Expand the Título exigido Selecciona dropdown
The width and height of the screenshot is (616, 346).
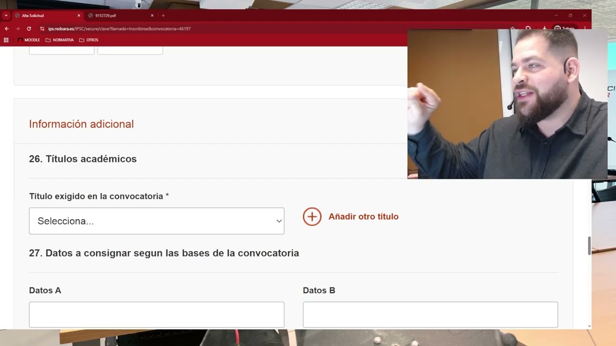tap(156, 221)
